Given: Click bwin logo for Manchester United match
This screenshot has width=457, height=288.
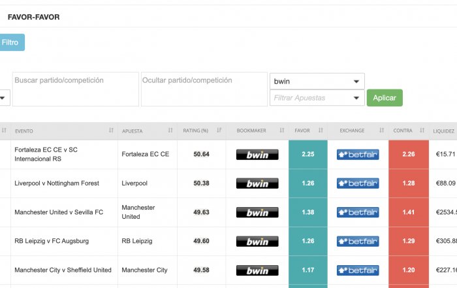Looking at the screenshot, I should click(257, 212).
